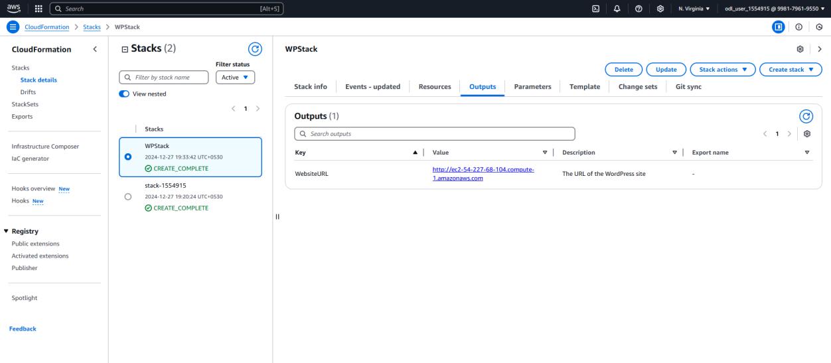Click the Delete stack button
This screenshot has width=831, height=363.
pos(623,69)
